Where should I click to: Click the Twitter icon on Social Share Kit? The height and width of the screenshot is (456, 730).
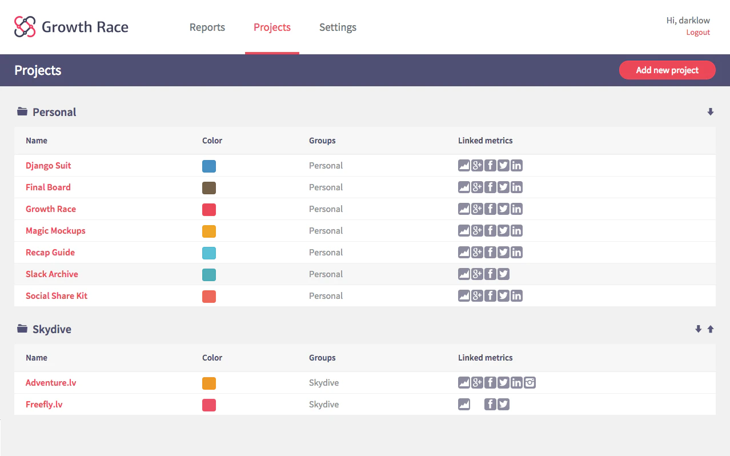pos(503,295)
